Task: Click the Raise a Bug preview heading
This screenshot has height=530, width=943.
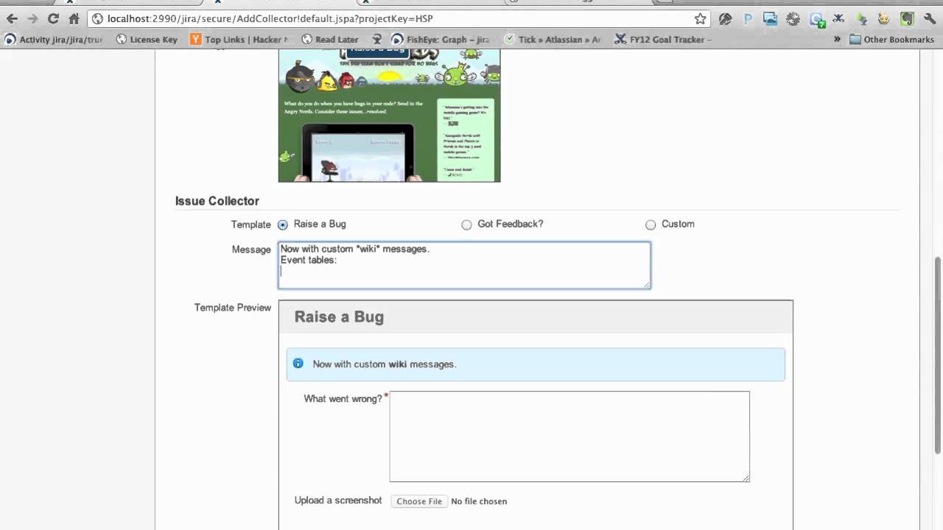Action: (339, 317)
